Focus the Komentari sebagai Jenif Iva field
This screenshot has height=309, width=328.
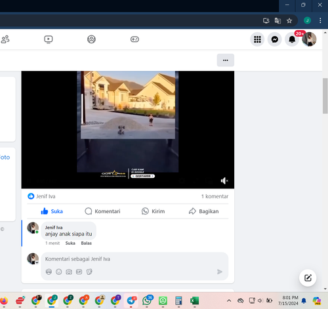pos(134,259)
